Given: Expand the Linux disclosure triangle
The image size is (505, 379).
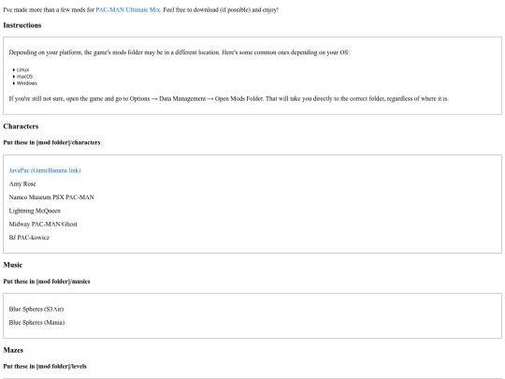Looking at the screenshot, I should 14,69.
